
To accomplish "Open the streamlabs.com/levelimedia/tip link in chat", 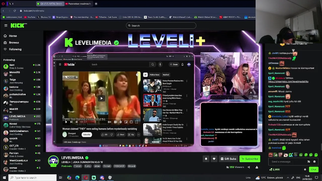I will (x=288, y=81).
